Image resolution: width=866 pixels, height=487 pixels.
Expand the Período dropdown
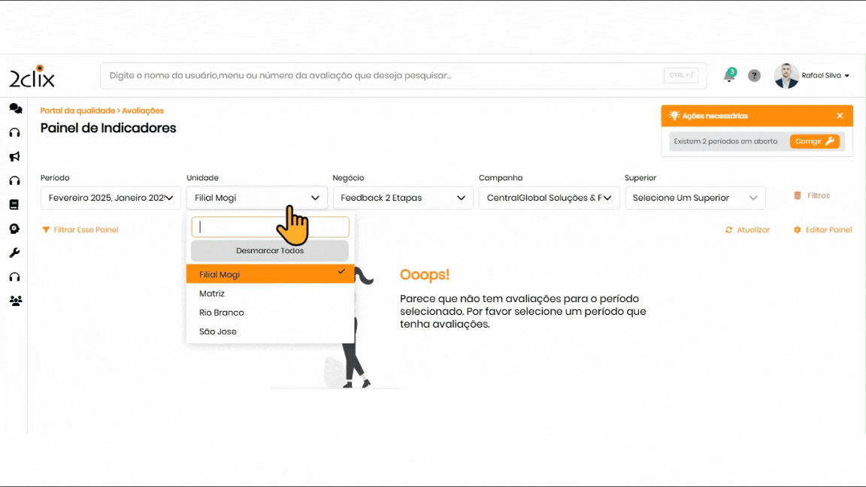[111, 198]
